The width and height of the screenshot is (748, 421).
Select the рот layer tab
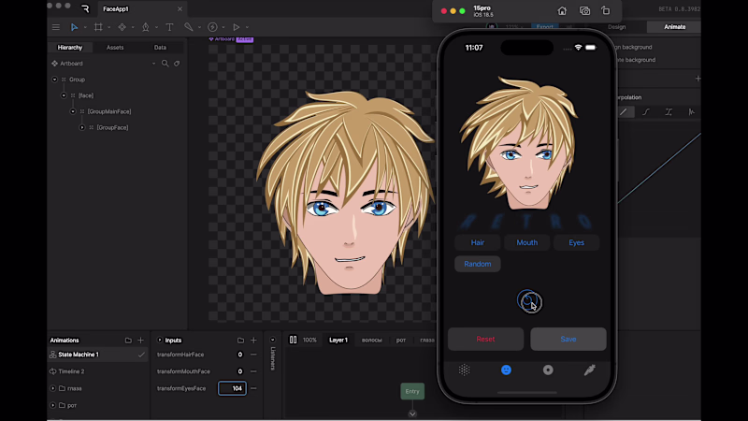click(401, 340)
